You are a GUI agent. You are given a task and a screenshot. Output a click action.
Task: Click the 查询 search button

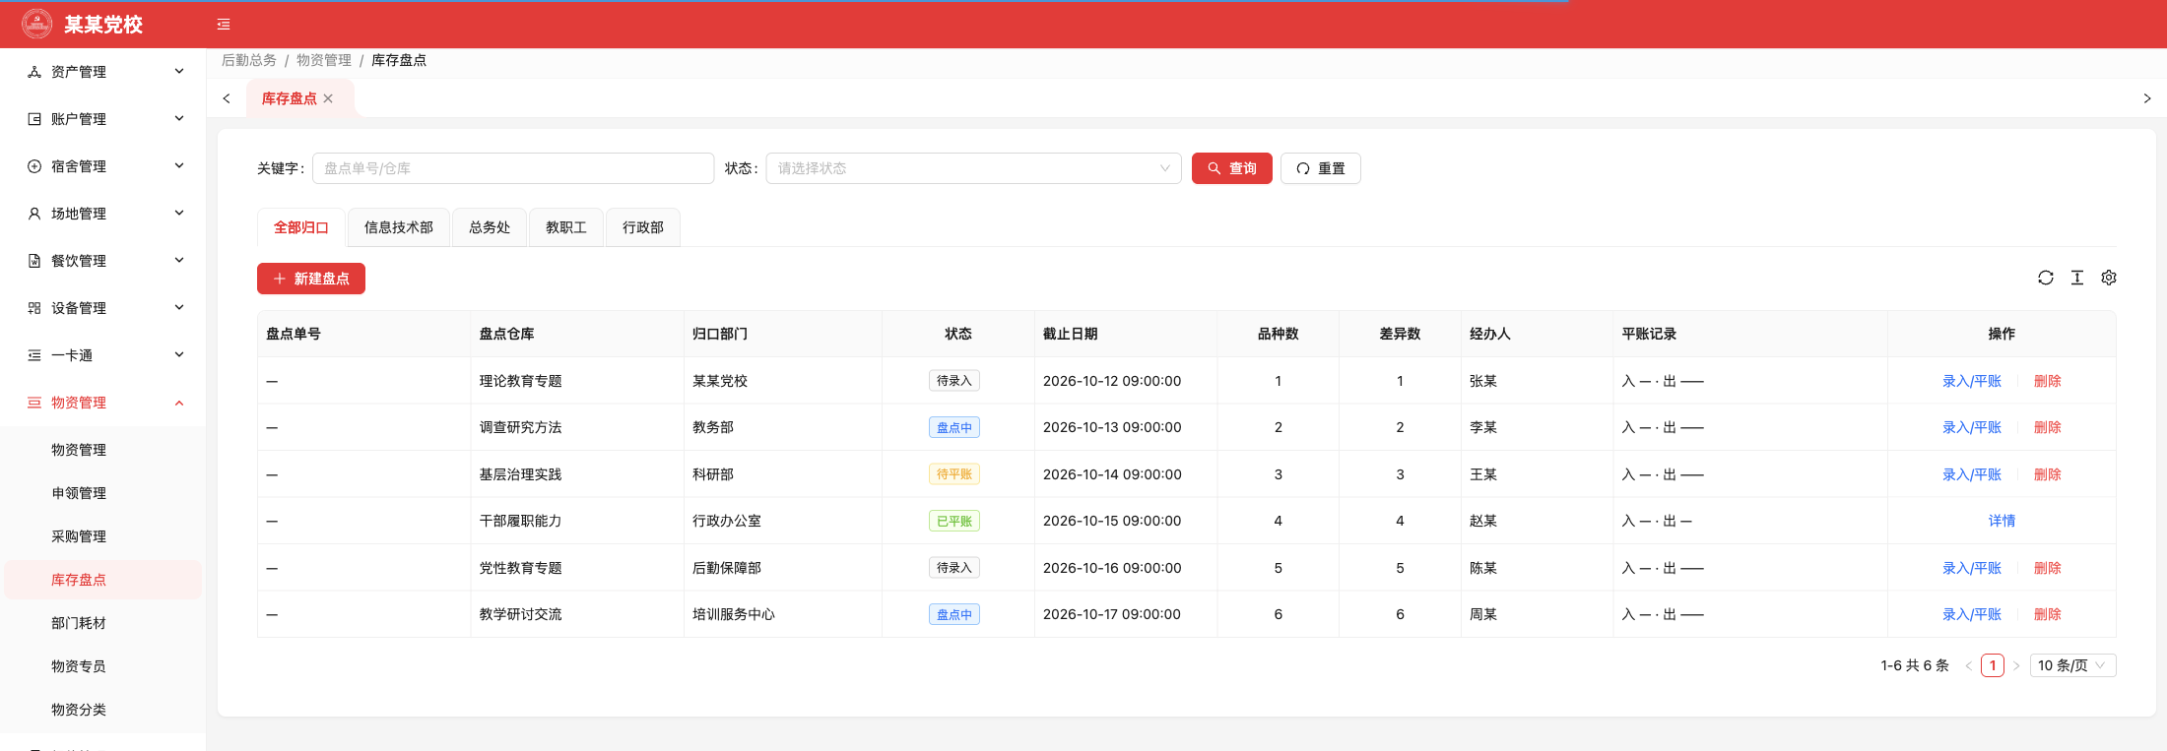click(1232, 168)
